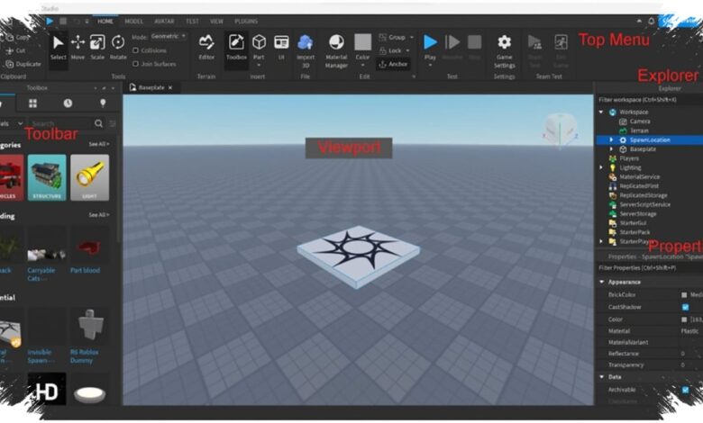Open the TEST ribbon tab
Viewport: 703px width, 423px height.
click(x=192, y=21)
